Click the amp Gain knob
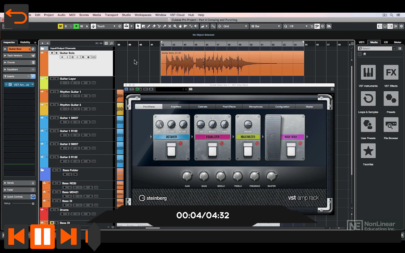 click(187, 176)
